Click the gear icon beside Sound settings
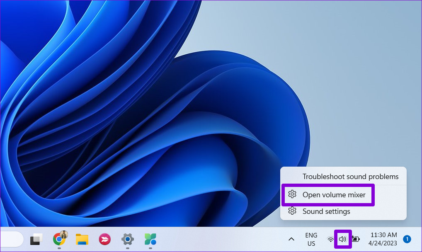 (293, 211)
